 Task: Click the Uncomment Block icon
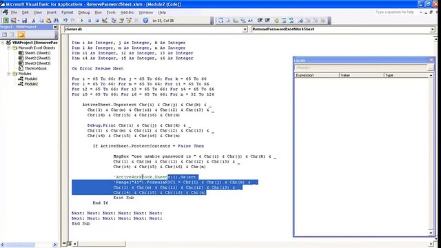click(291, 20)
